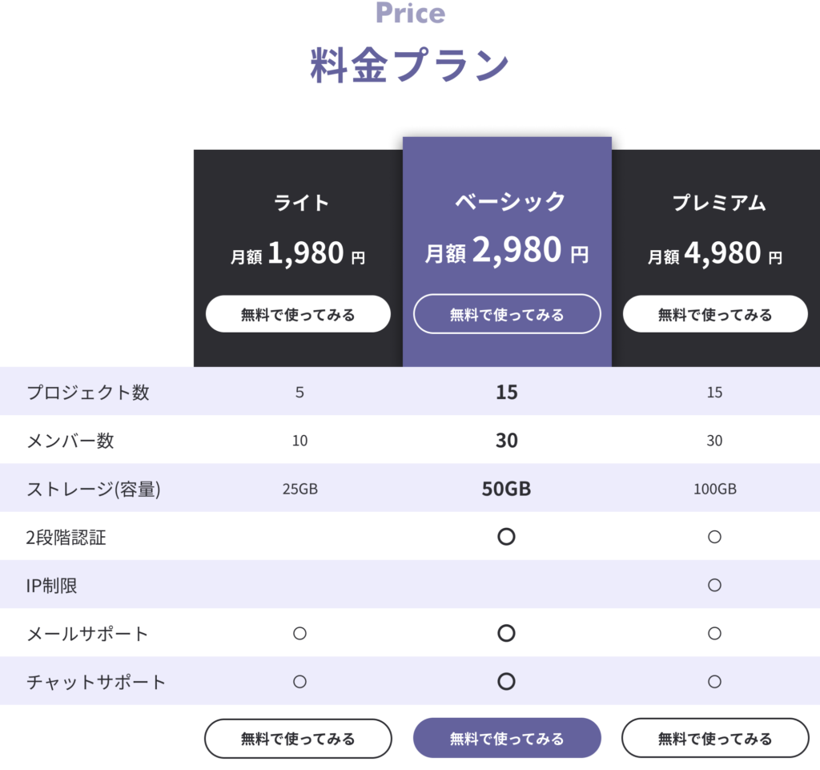This screenshot has height=770, width=820.
Task: Click the 50GB storage value for ベーシック
Action: click(x=506, y=489)
